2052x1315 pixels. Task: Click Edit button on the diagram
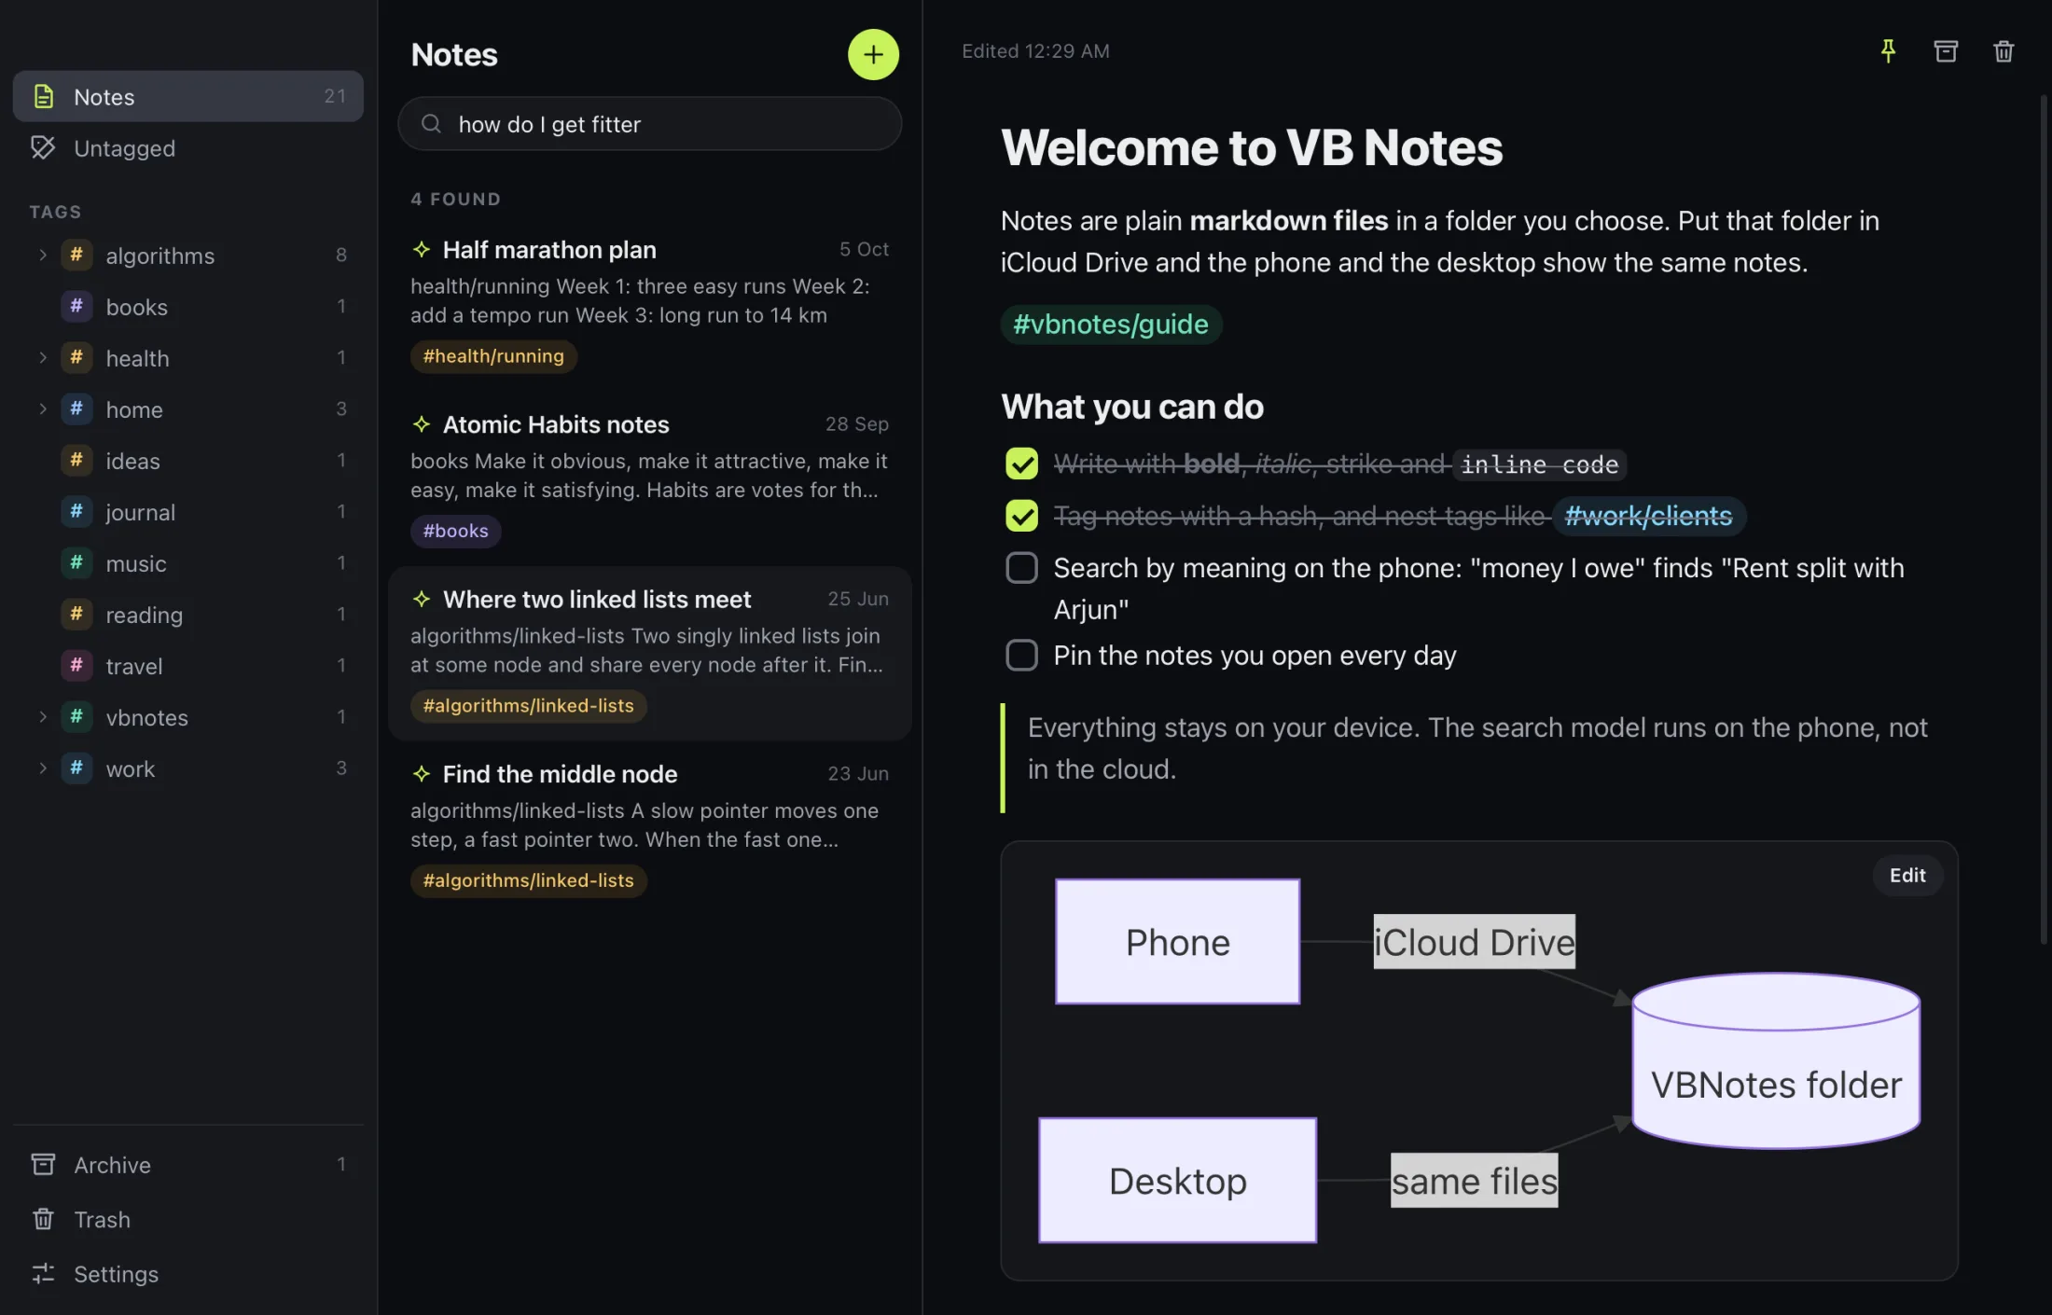(x=1907, y=875)
